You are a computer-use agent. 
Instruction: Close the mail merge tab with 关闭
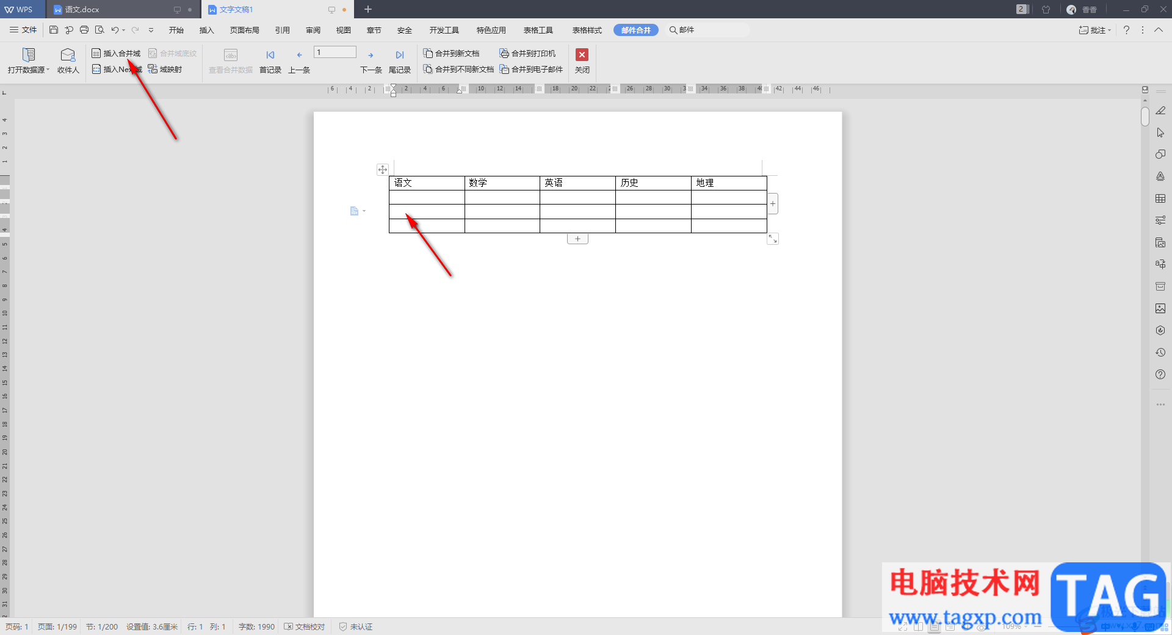[x=582, y=61]
